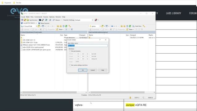Open the Options menu

[x=52, y=17]
